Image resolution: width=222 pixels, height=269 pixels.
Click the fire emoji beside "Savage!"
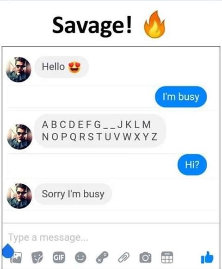click(x=154, y=24)
